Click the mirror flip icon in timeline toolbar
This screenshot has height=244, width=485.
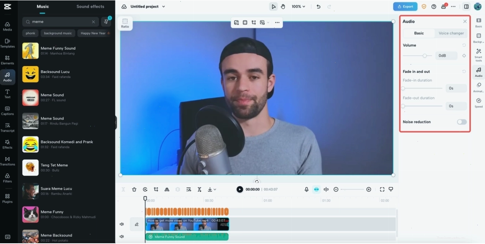[x=167, y=189]
